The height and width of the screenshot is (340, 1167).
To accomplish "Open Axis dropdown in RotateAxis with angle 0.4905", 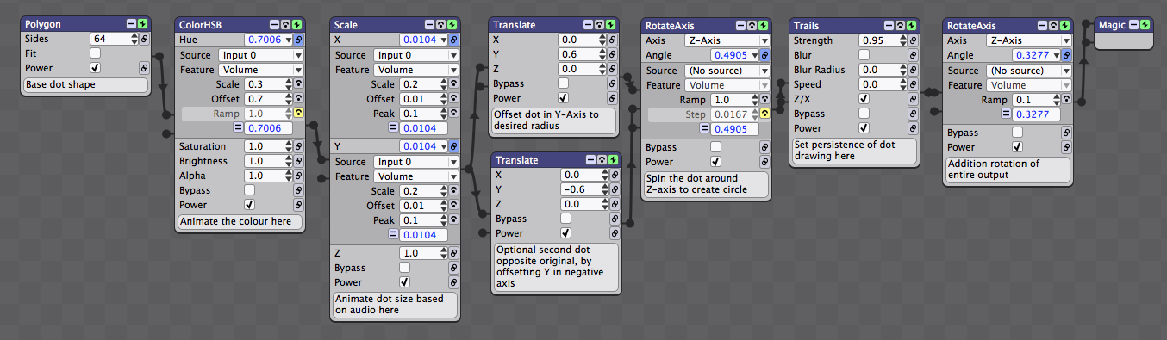I will pos(727,40).
